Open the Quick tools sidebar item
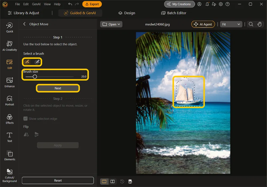The height and width of the screenshot is (187, 267). pyautogui.click(x=10, y=28)
